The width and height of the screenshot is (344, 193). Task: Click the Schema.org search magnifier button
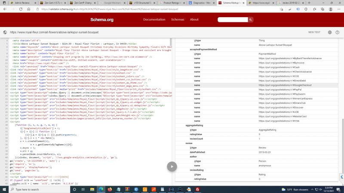pos(250,20)
